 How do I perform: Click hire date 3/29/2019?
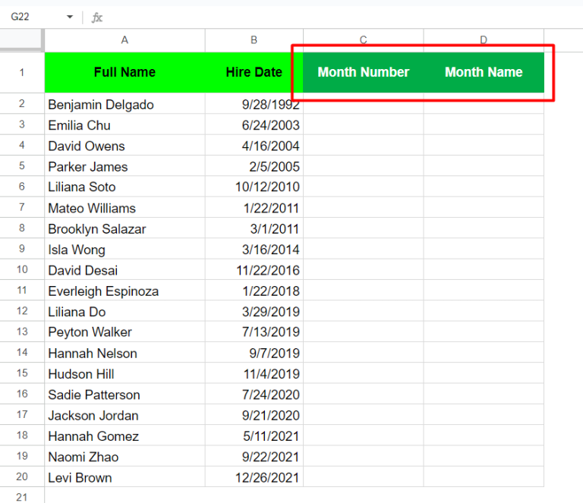click(x=254, y=311)
